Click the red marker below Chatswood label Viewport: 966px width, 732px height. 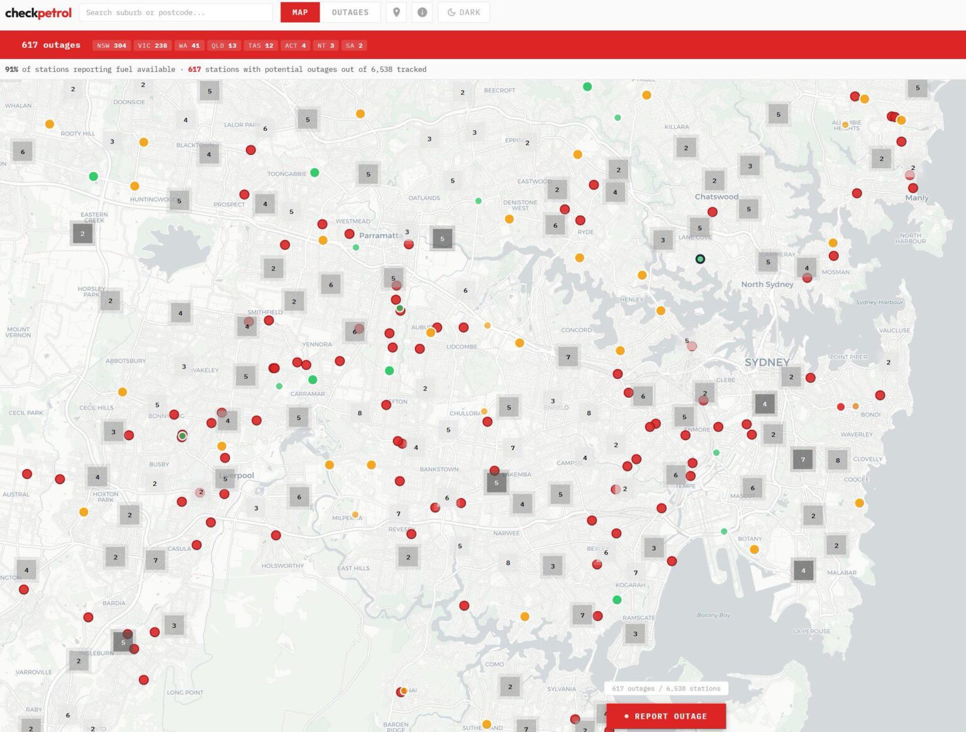coord(712,212)
